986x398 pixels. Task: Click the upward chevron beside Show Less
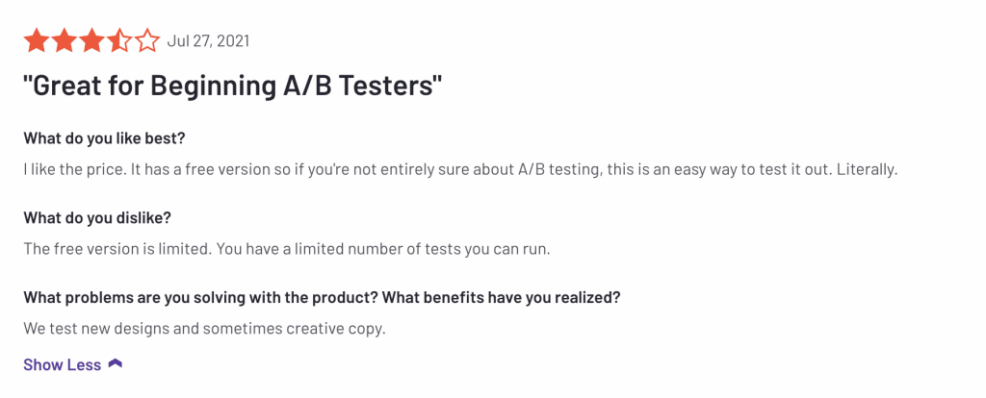coord(116,364)
